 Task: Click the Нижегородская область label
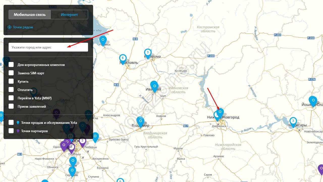[x=228, y=147]
